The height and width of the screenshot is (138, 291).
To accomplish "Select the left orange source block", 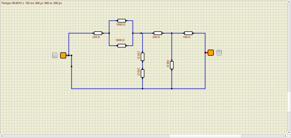I will point(63,55).
